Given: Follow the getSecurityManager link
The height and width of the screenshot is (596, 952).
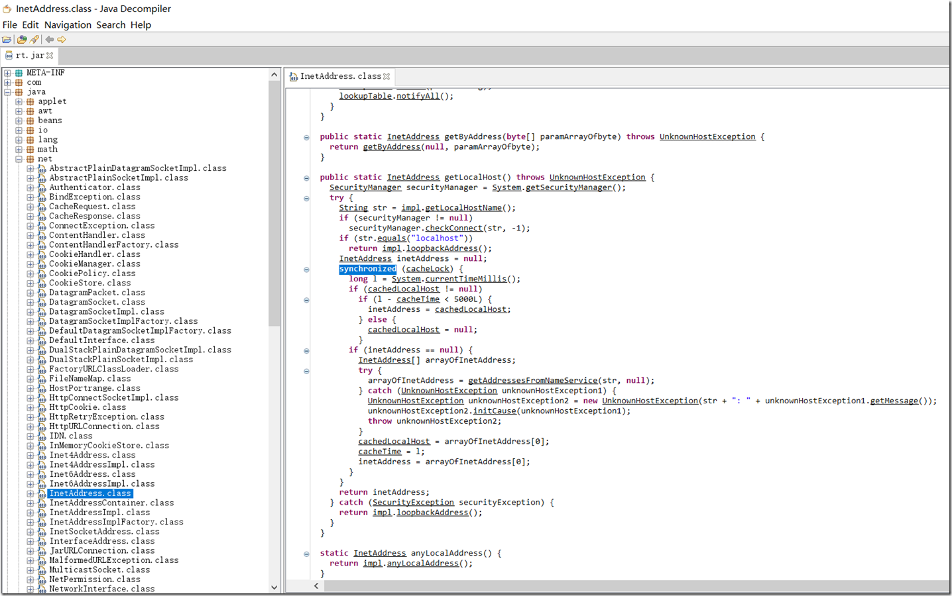Looking at the screenshot, I should [x=569, y=187].
